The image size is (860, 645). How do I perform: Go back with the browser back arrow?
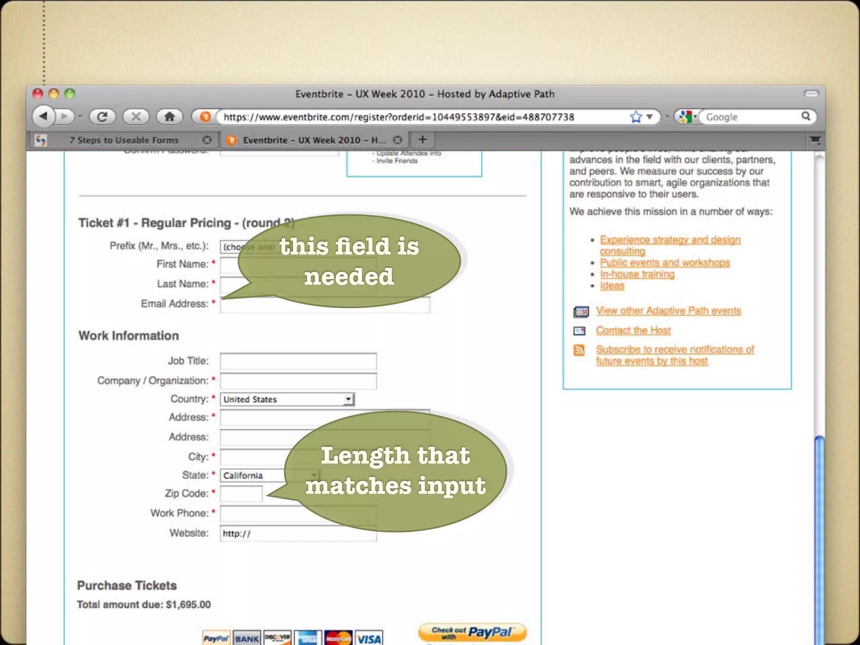coord(44,116)
